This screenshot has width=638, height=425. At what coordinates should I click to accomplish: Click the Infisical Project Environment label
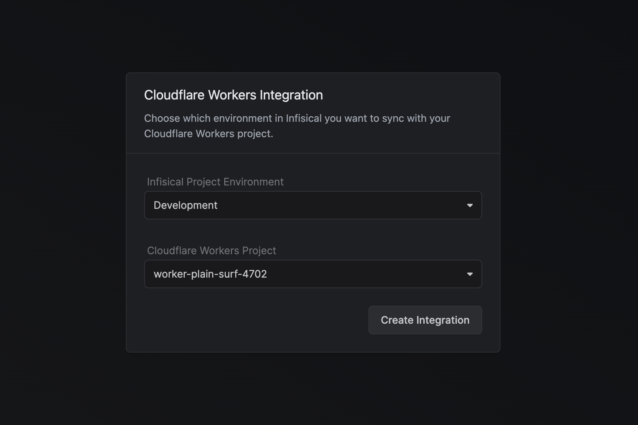[215, 182]
